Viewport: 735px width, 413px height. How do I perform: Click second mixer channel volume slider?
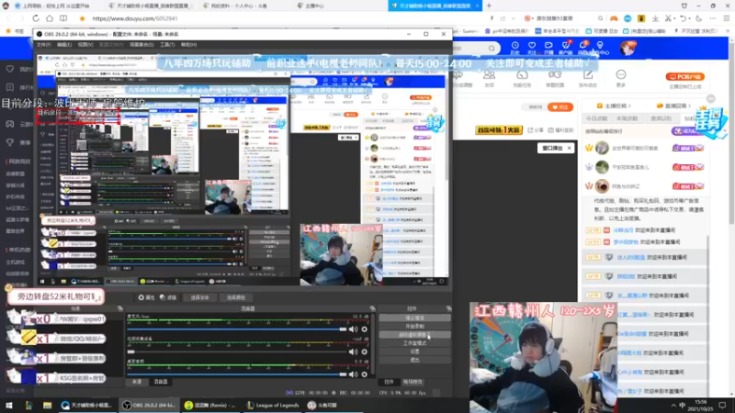(x=237, y=352)
